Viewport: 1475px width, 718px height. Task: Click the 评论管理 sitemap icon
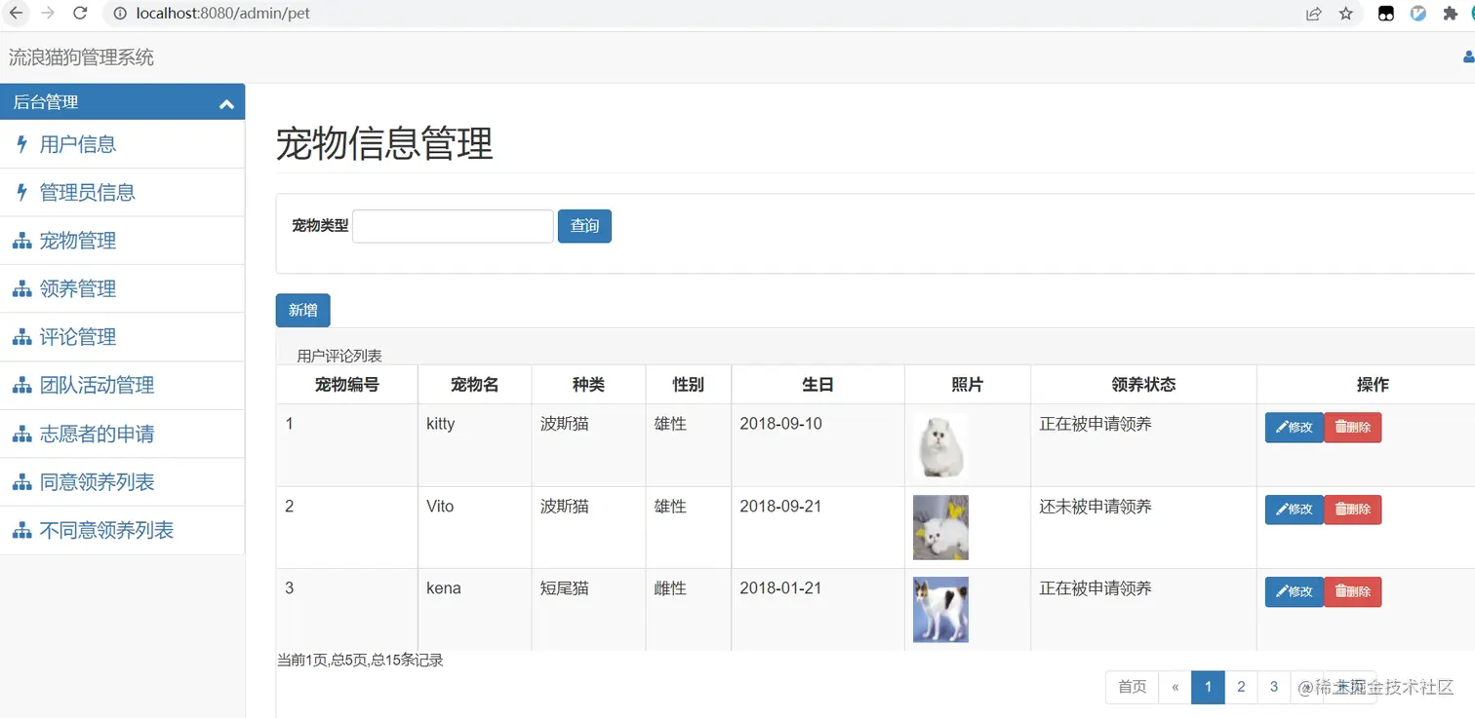tap(21, 336)
